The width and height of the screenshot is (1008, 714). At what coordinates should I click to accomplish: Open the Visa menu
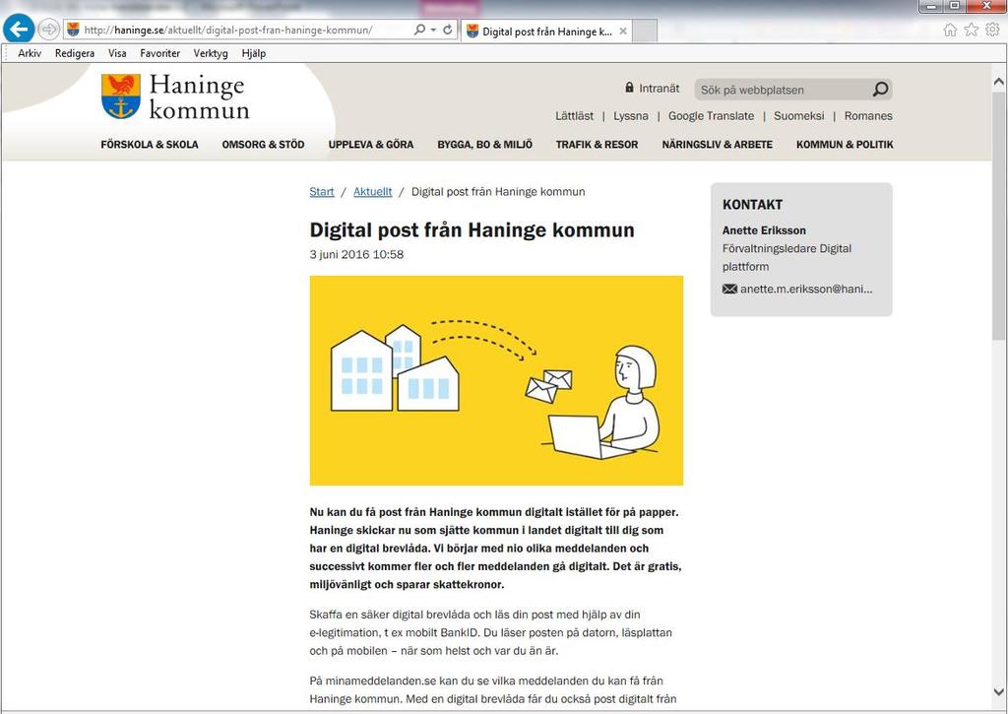coord(117,53)
